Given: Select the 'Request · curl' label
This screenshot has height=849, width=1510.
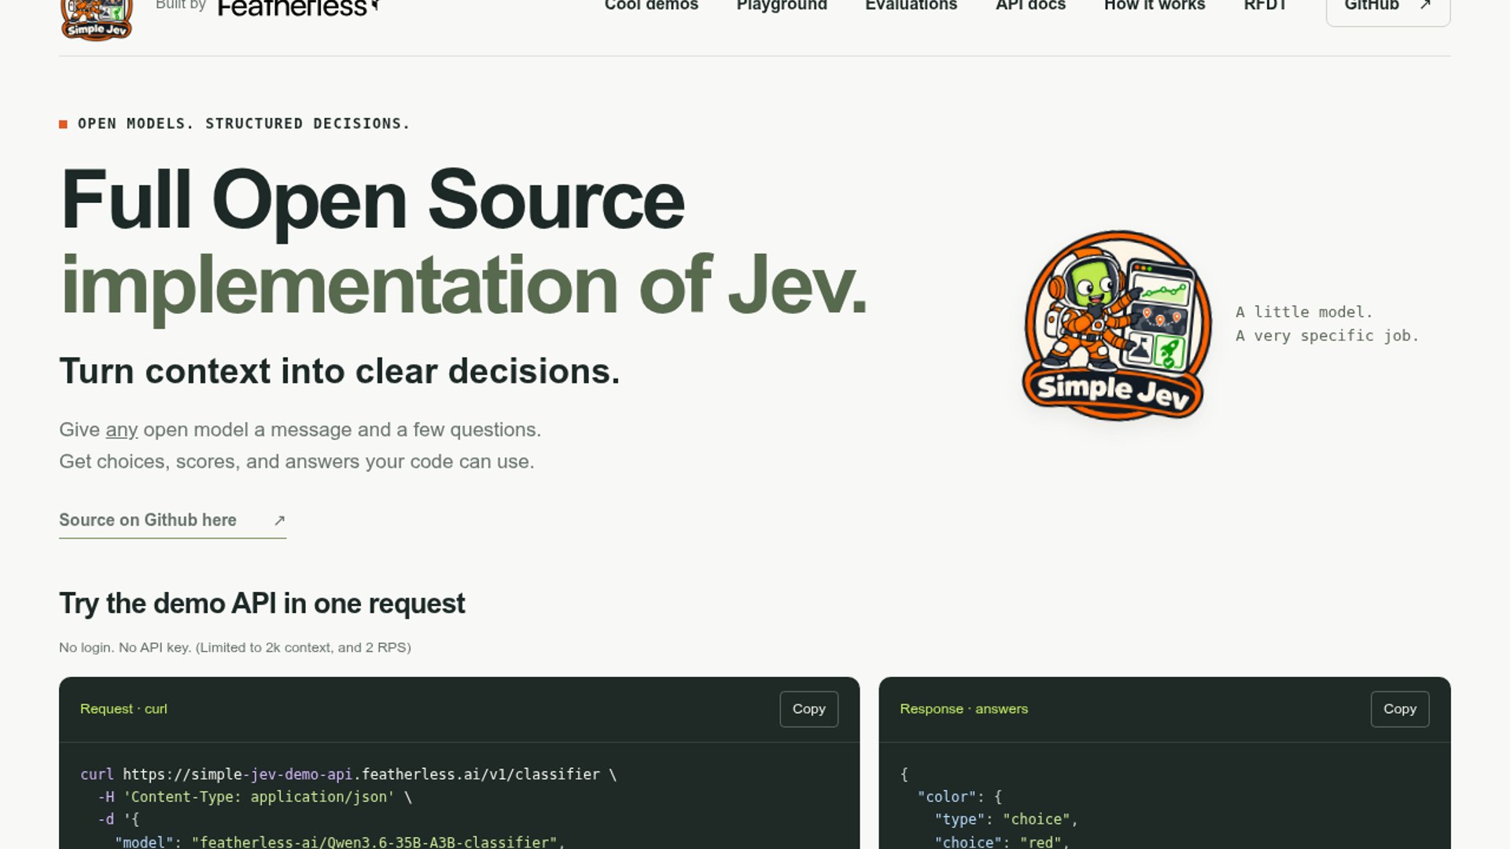Looking at the screenshot, I should click(123, 709).
